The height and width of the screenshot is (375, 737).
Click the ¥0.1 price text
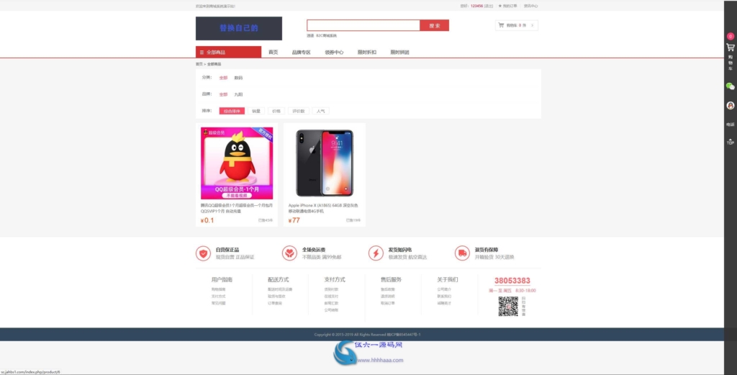pyautogui.click(x=207, y=220)
